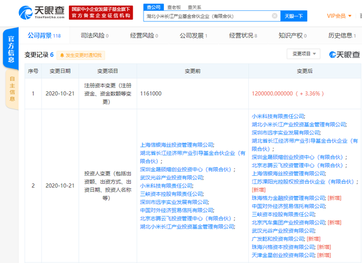Open the 公司发展 tab
This screenshot has height=263, width=362.
pyautogui.click(x=194, y=36)
